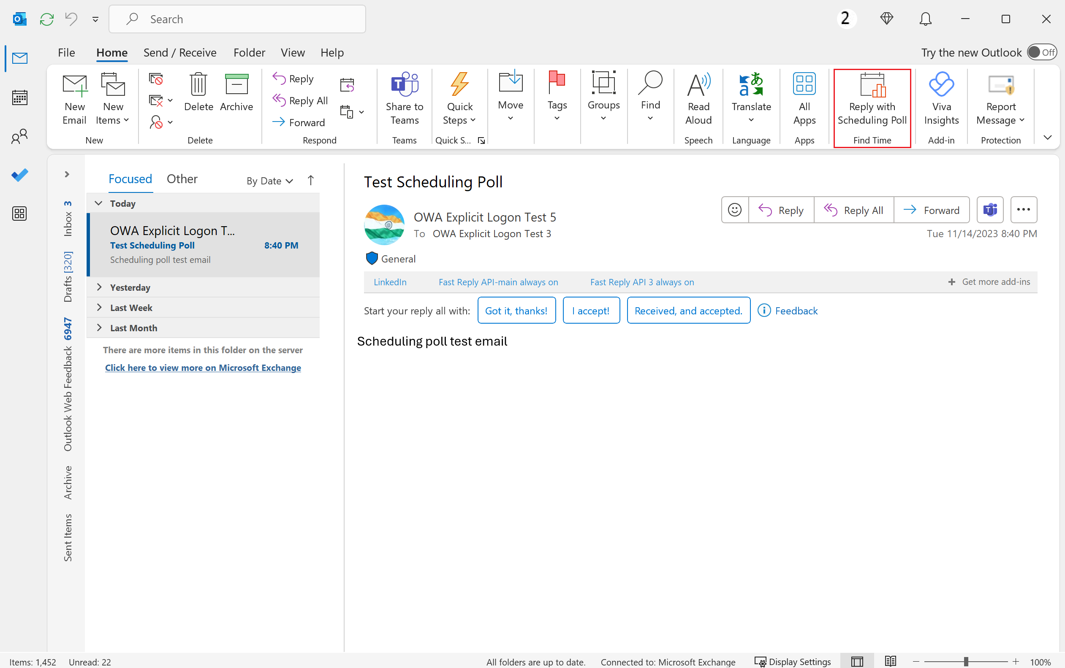Click the Windows notification bell icon
Screen dimensions: 1065x668
pos(925,19)
